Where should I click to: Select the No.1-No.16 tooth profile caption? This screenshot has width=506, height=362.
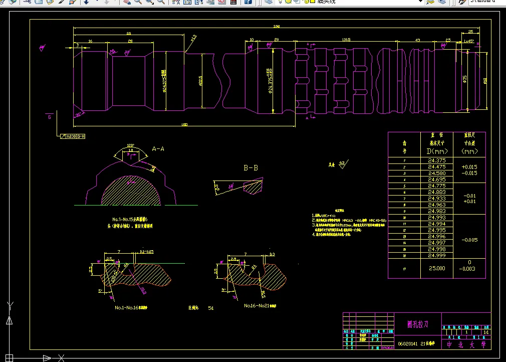tap(131, 308)
